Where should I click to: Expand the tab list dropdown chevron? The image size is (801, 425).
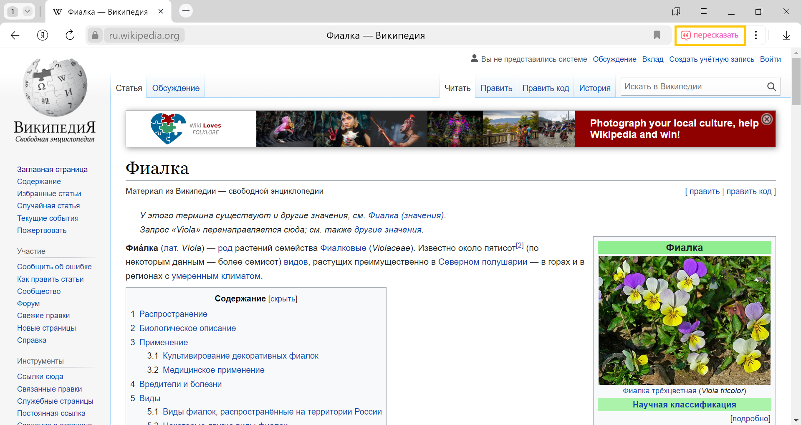[x=27, y=11]
